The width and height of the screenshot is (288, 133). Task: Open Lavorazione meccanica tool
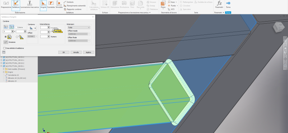[x=30, y=5]
